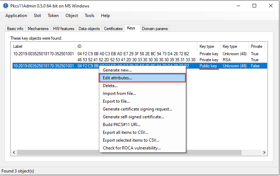Open the Application menu
This screenshot has width=280, height=176.
pyautogui.click(x=16, y=16)
